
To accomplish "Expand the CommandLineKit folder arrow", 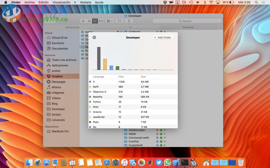I will 165,138.
